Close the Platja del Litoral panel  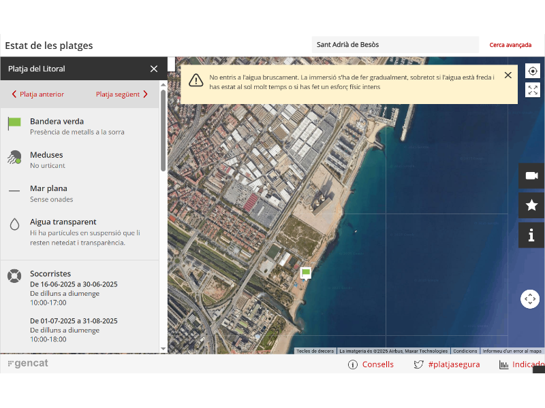coord(154,69)
